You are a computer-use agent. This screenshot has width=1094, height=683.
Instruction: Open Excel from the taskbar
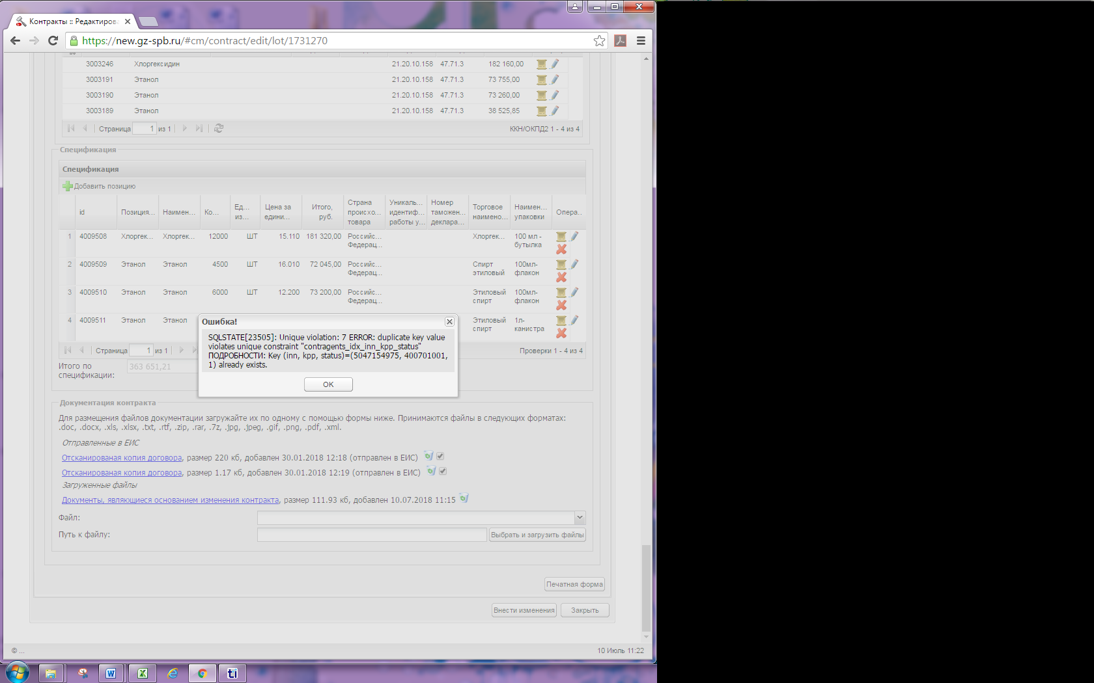click(x=143, y=673)
